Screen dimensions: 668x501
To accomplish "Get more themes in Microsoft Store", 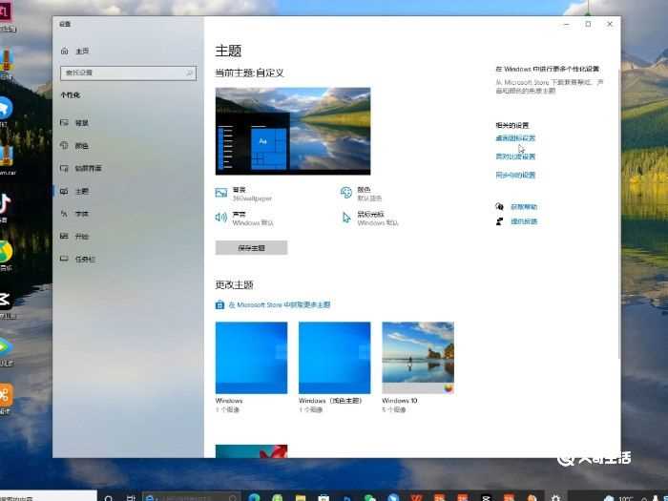I will [x=279, y=304].
